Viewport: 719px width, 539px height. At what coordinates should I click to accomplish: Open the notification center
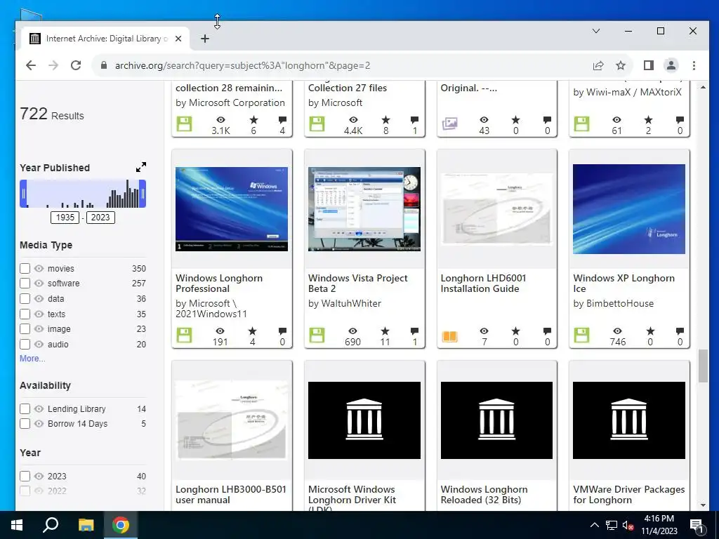pos(696,525)
